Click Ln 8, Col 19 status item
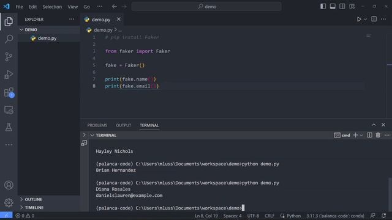This screenshot has width=392, height=220. (206, 216)
